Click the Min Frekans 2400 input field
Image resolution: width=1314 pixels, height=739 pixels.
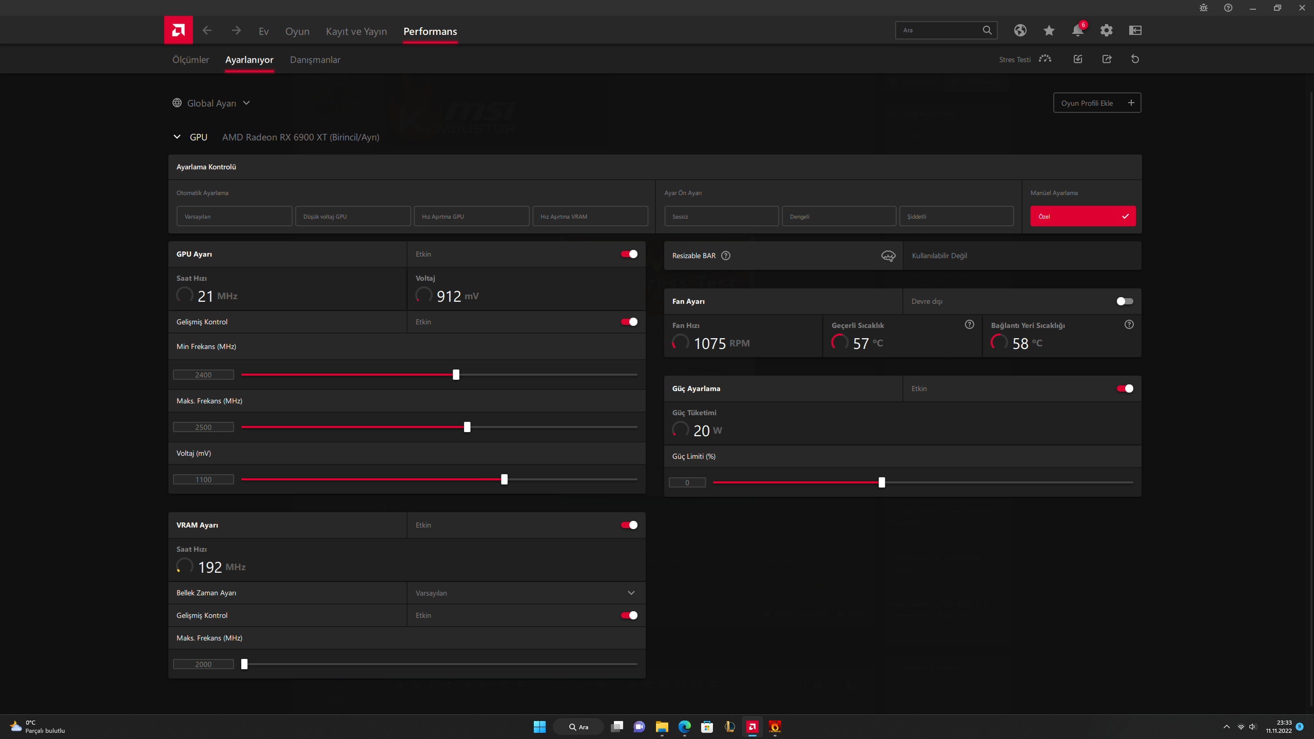203,375
